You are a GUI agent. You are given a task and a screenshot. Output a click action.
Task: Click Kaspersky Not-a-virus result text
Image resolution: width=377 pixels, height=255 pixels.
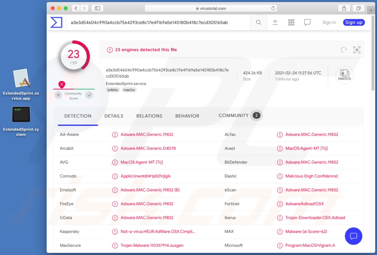(158, 232)
